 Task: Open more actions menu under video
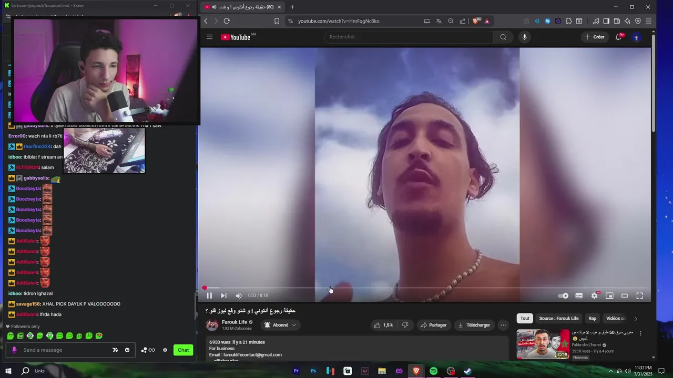coord(503,325)
